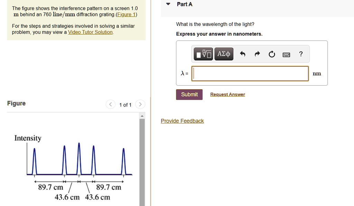Open the Request Answer link
The image size is (354, 206).
click(227, 94)
